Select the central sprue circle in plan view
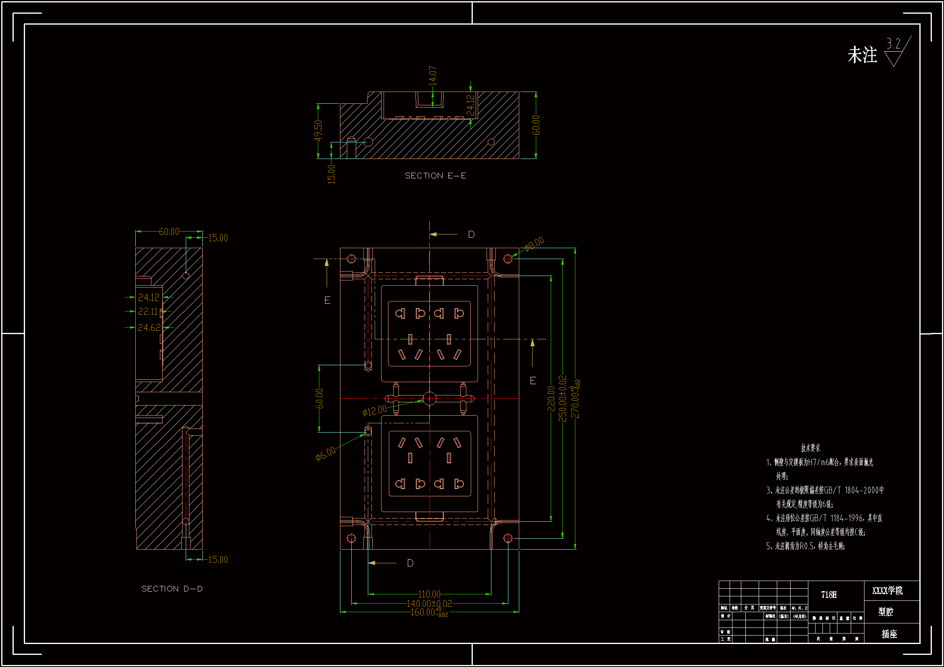The image size is (944, 667). tap(429, 398)
